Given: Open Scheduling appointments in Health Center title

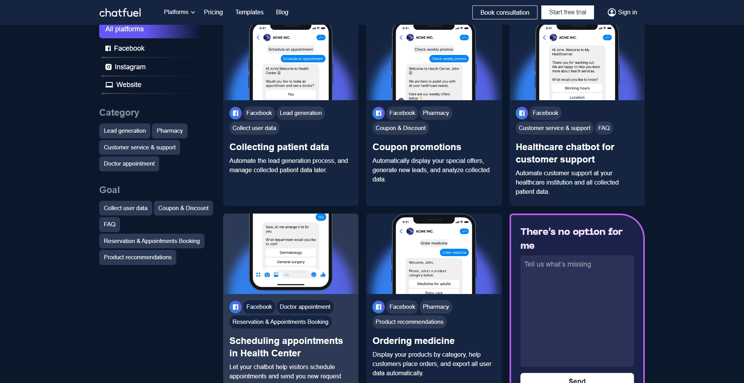Looking at the screenshot, I should tap(286, 347).
